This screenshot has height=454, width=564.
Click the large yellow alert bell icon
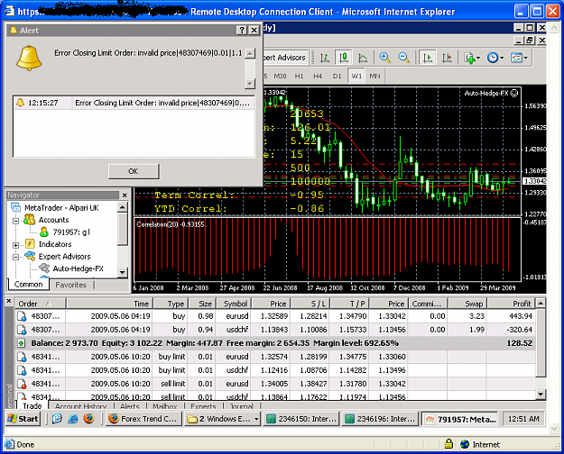pos(29,59)
